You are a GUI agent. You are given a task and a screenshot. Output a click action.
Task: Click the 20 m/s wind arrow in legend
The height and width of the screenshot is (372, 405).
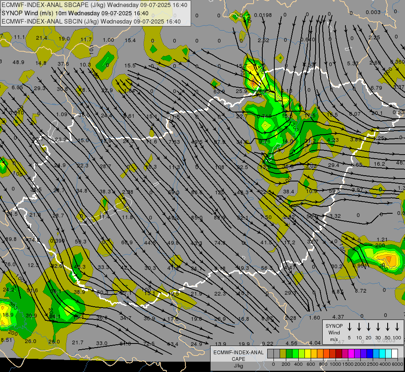point(369,327)
